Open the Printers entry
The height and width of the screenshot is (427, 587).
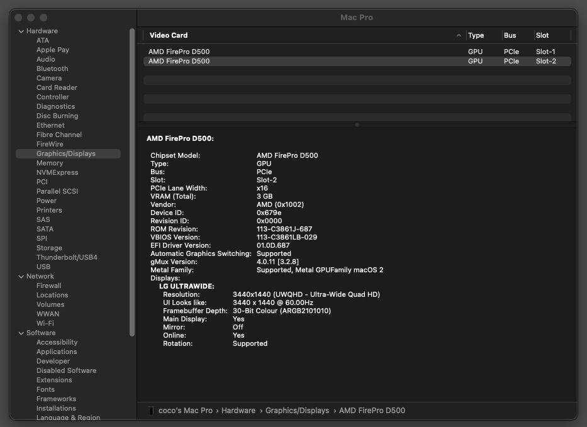pyautogui.click(x=50, y=210)
